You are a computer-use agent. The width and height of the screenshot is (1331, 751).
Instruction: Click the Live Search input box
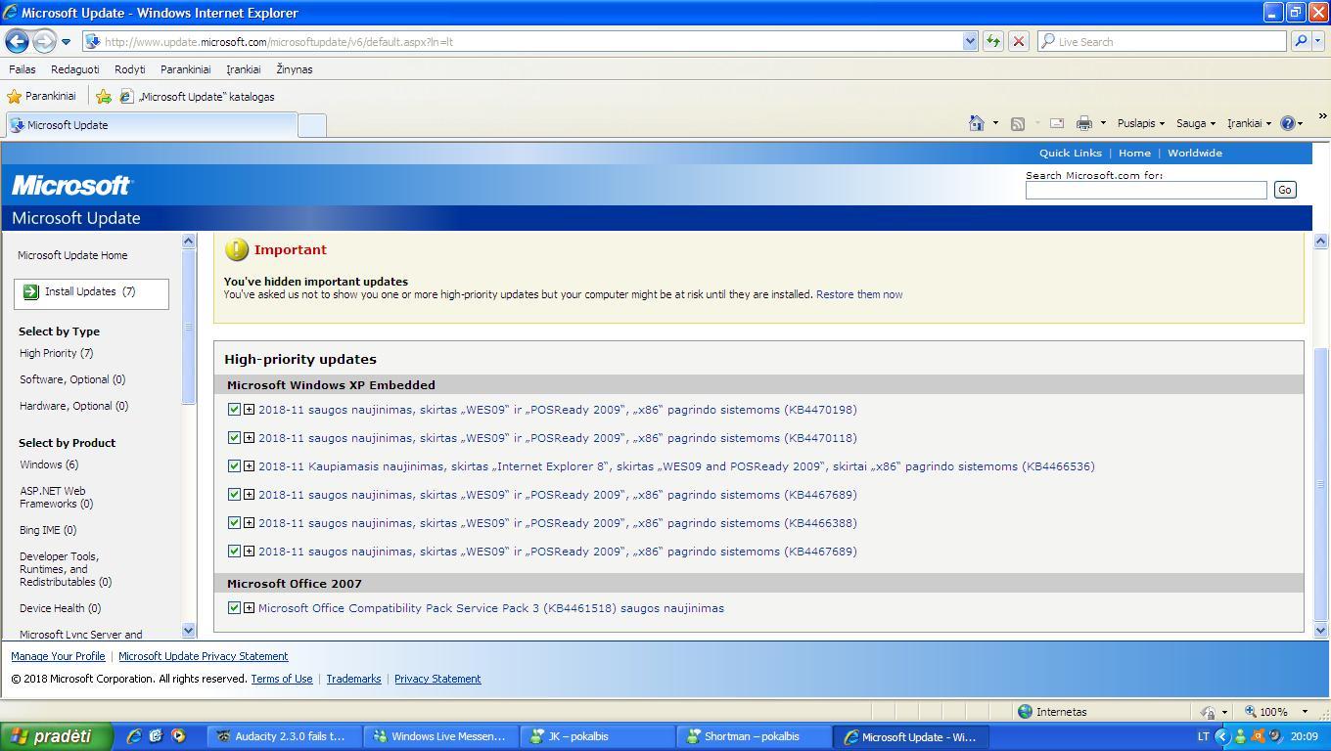point(1162,41)
